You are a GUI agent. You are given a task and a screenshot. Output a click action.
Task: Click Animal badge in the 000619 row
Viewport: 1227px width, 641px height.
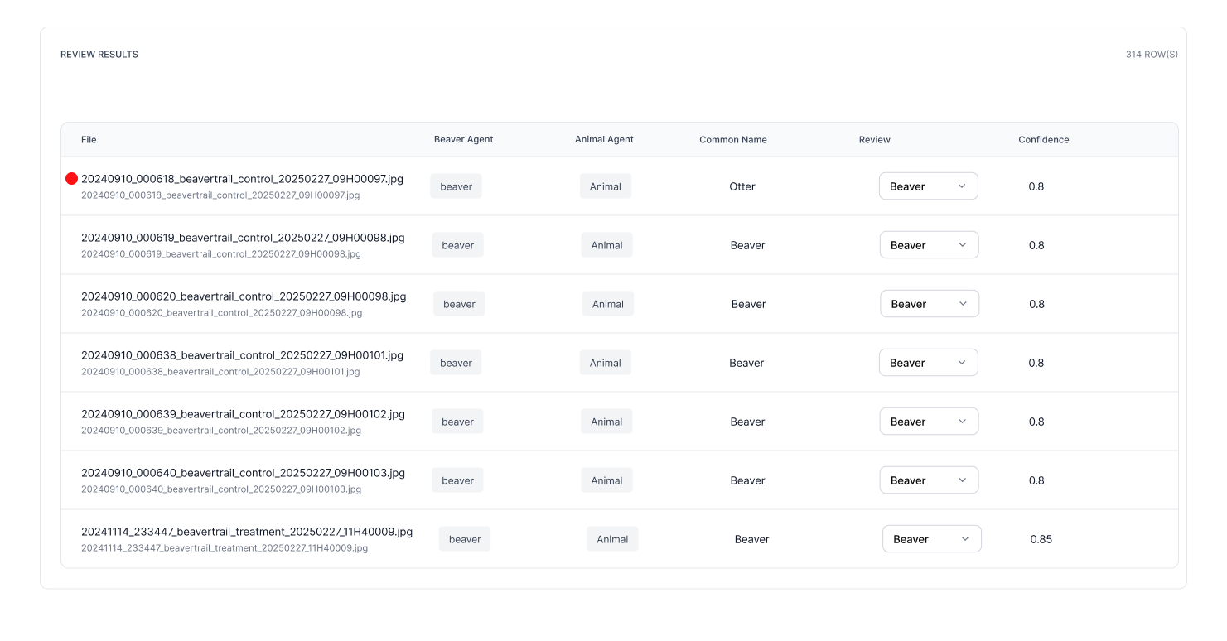(x=606, y=245)
